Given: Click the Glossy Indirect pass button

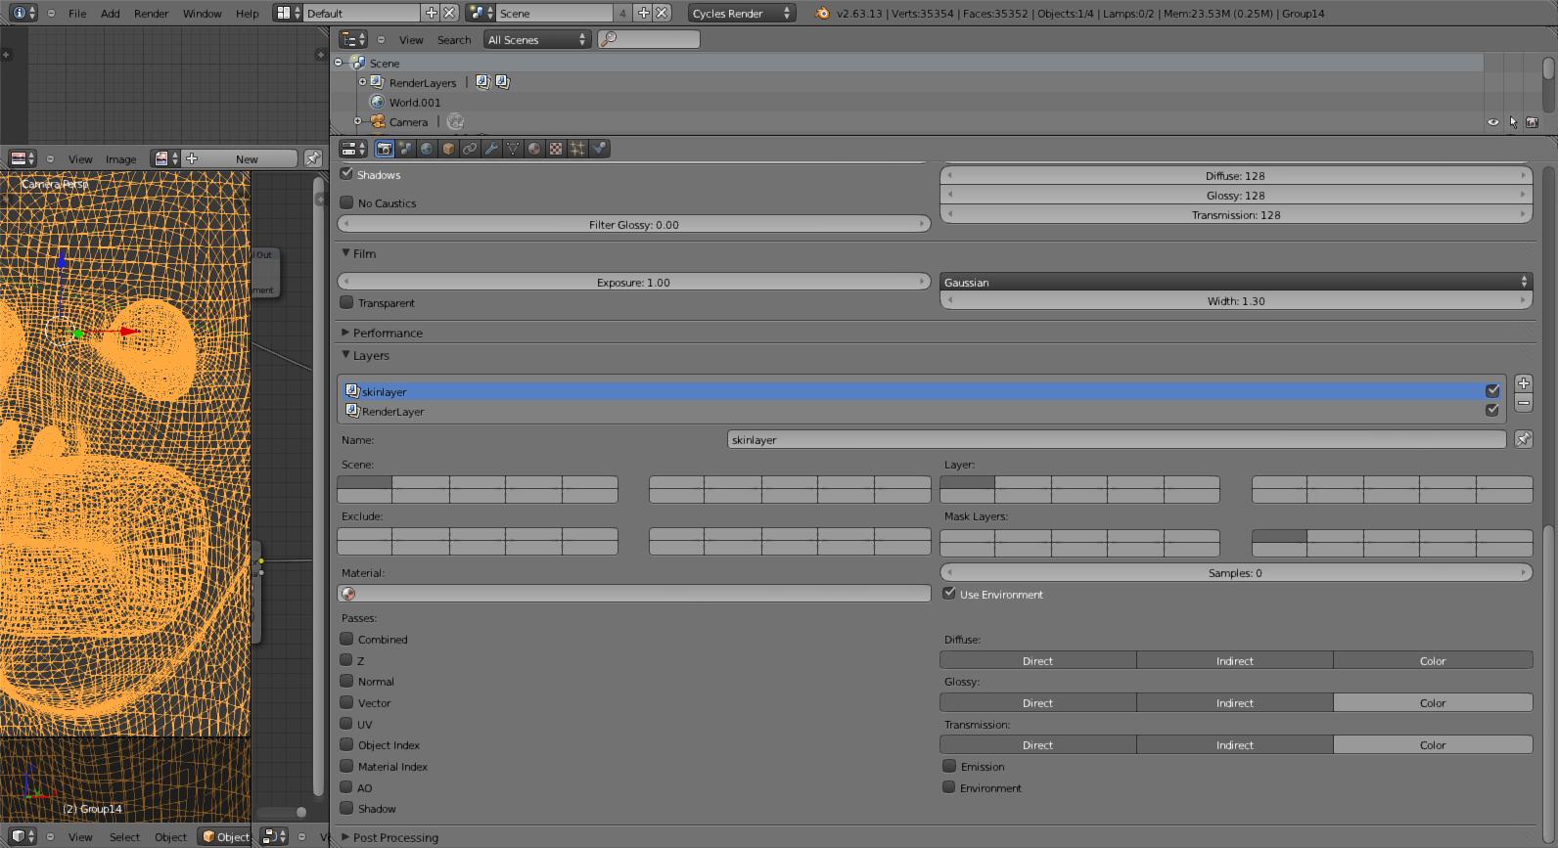Looking at the screenshot, I should [1235, 703].
